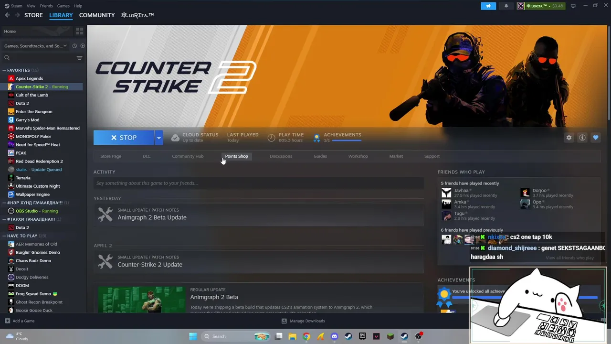Viewport: 611px width, 344px height.
Task: Open Discord from the Windows taskbar
Action: 334,336
